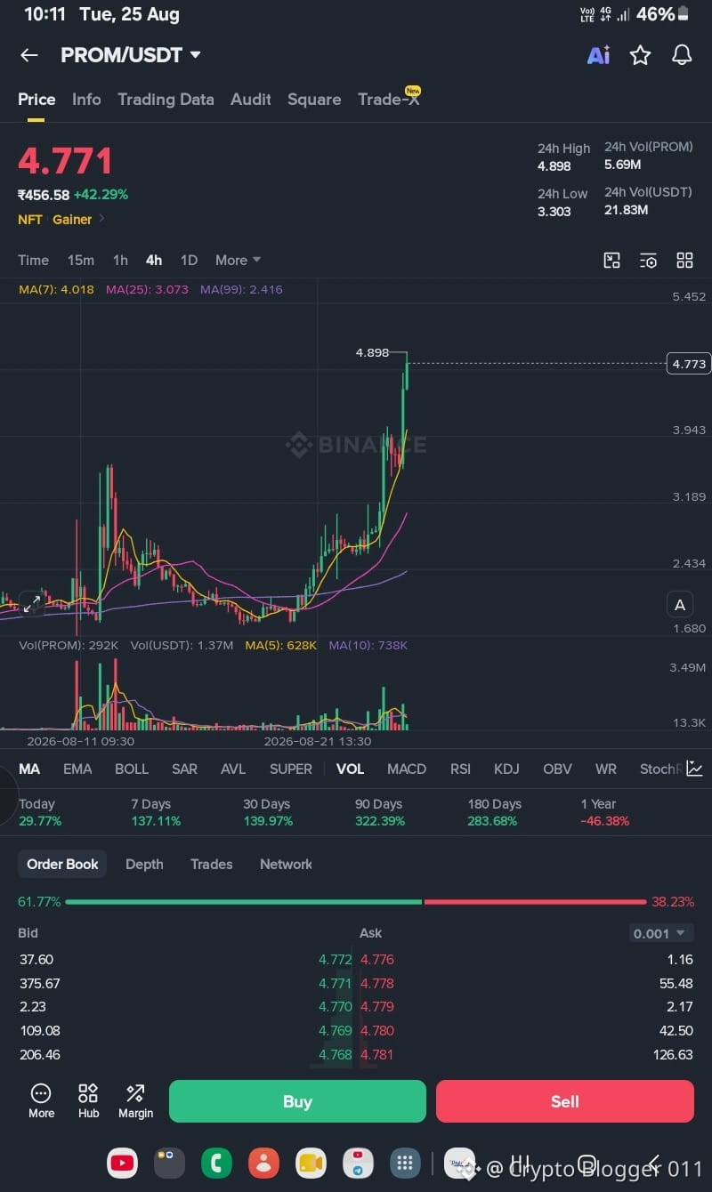Viewport: 712px width, 1192px height.
Task: Open the Square tab
Action: point(314,100)
